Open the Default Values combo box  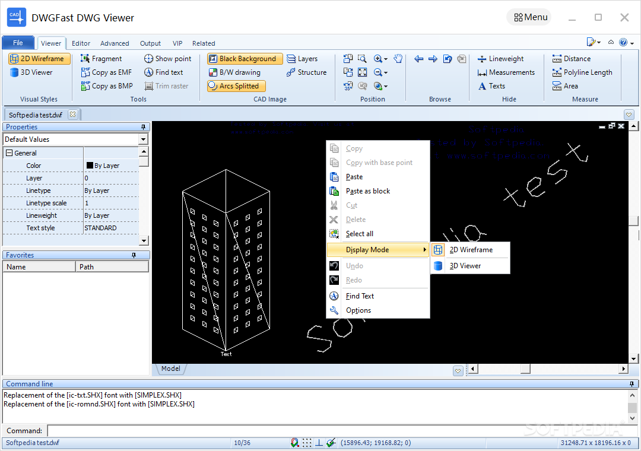click(75, 139)
